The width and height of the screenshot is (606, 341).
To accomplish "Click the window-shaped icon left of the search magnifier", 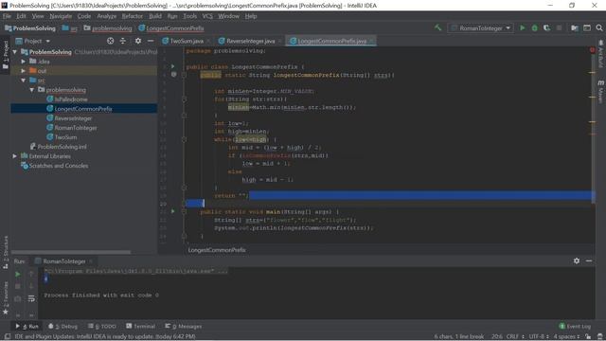I will click(x=587, y=27).
